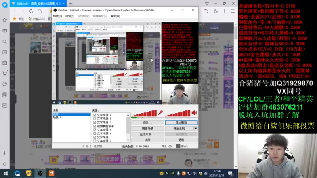Toggle visibility of 文字来源 5
The height and width of the screenshot is (178, 317).
(95, 130)
